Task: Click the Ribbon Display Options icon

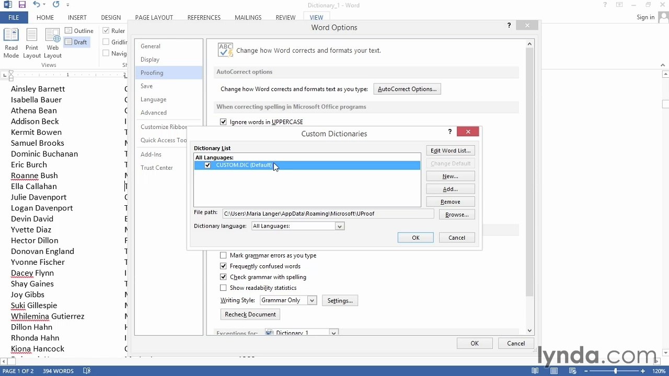Action: pos(619,5)
